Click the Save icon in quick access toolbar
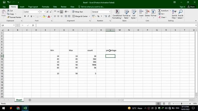The height and width of the screenshot is (111, 198). (x=4, y=2)
